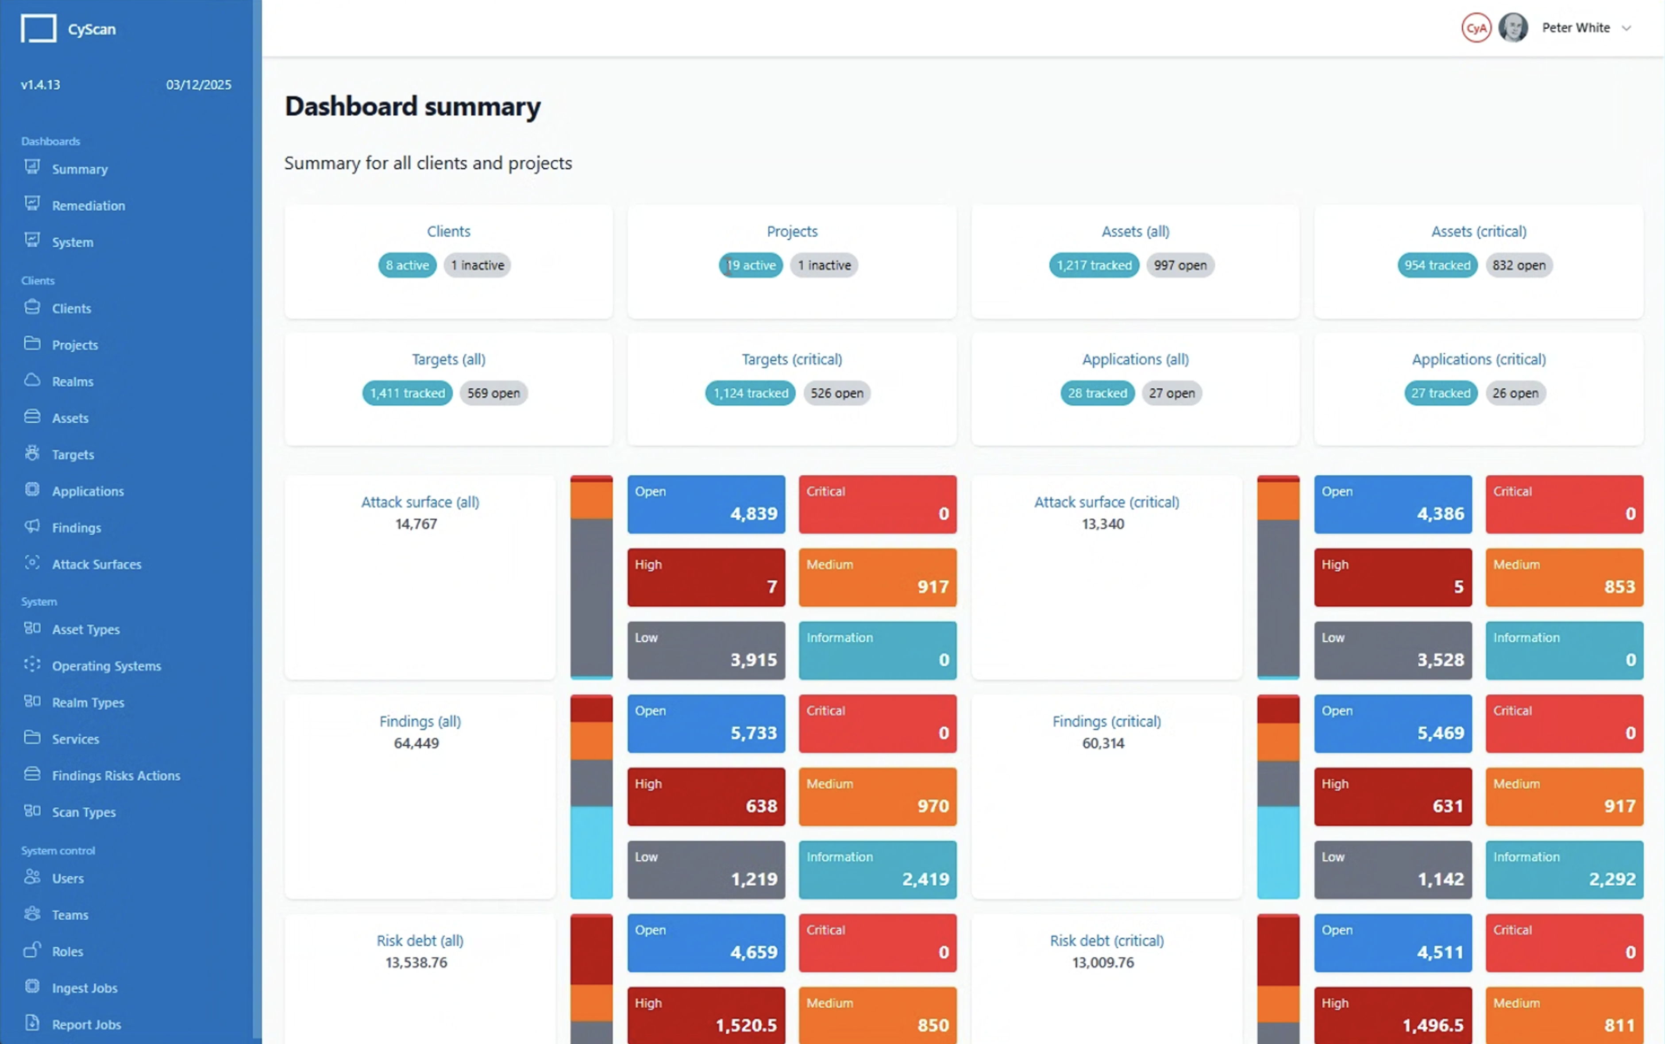Open the Targets (critical) card title
Screen dimensions: 1665x1044
pyautogui.click(x=792, y=360)
